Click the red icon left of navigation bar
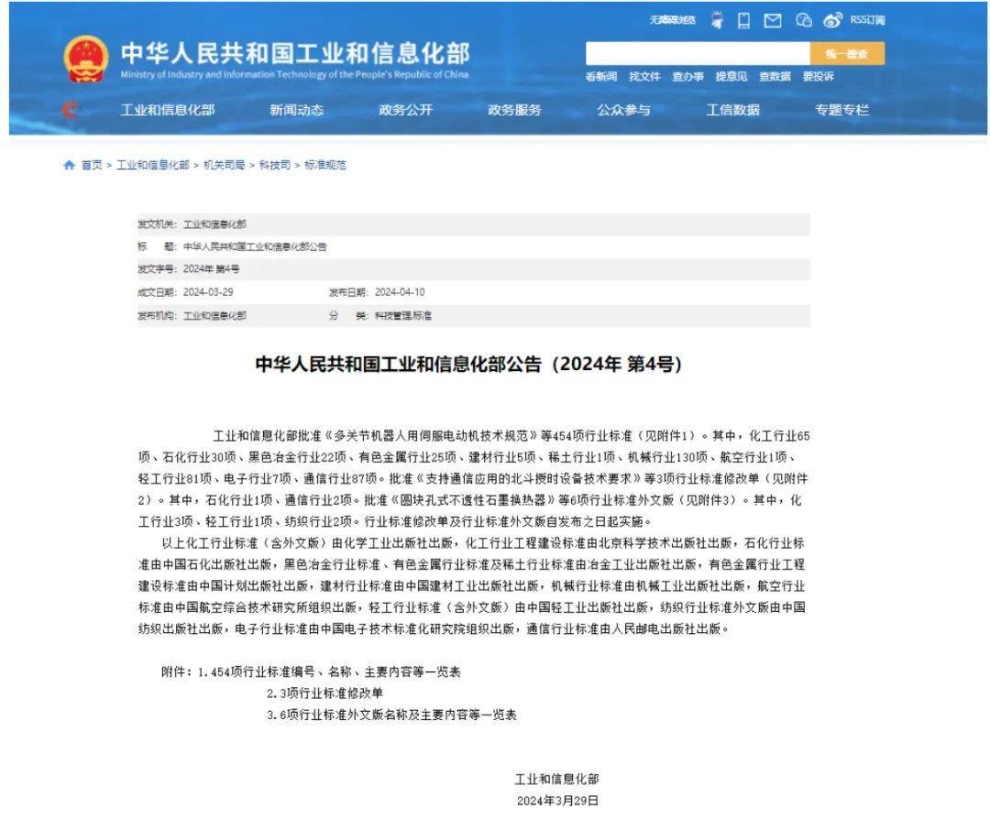 pyautogui.click(x=70, y=110)
